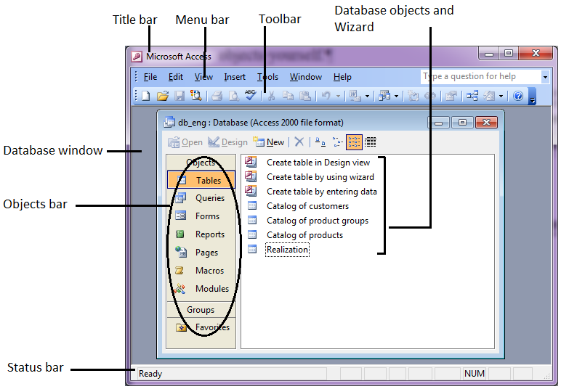Viewport: 561px width, 389px height.
Task: Select Queries in the Objects bar
Action: pyautogui.click(x=201, y=198)
